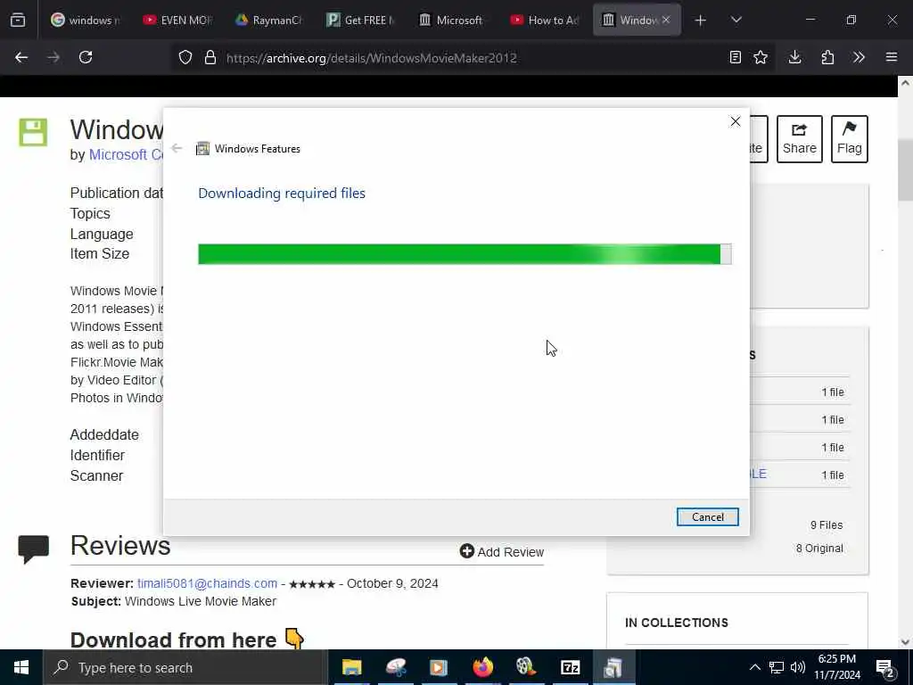Click 'Download from here' heading
This screenshot has width=913, height=685.
click(x=174, y=640)
